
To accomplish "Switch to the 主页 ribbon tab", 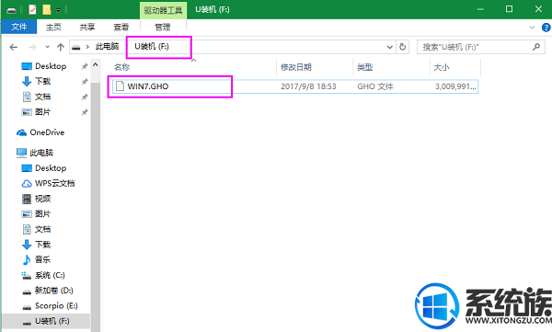I will pos(53,27).
